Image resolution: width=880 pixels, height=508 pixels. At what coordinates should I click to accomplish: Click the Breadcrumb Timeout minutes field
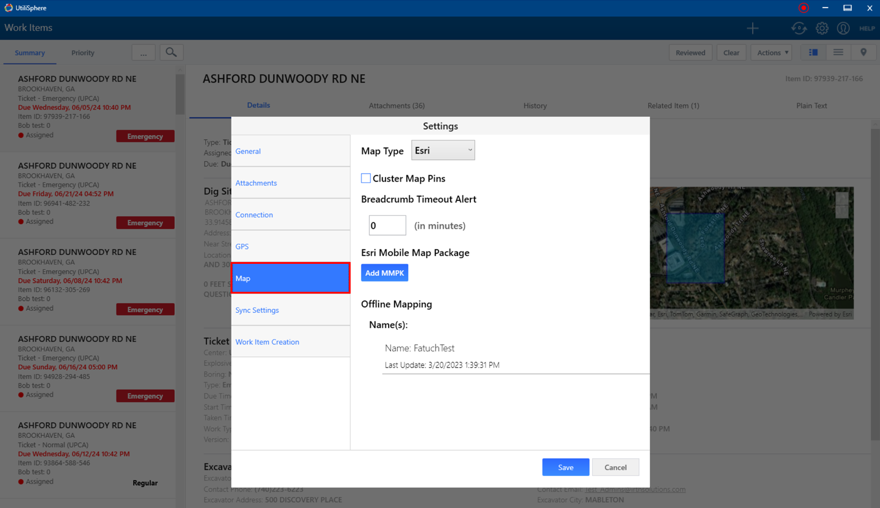tap(387, 225)
